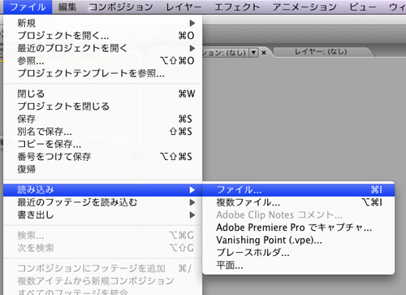Choose 復帰 menu item
406x295 pixels.
tap(103, 169)
